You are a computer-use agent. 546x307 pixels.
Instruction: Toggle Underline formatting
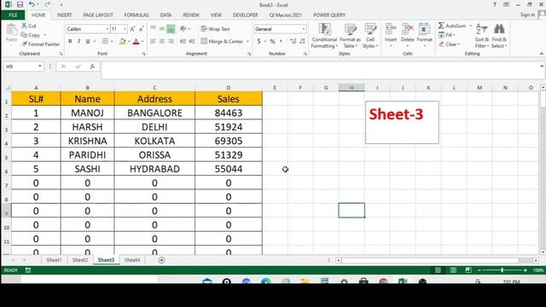coord(88,42)
